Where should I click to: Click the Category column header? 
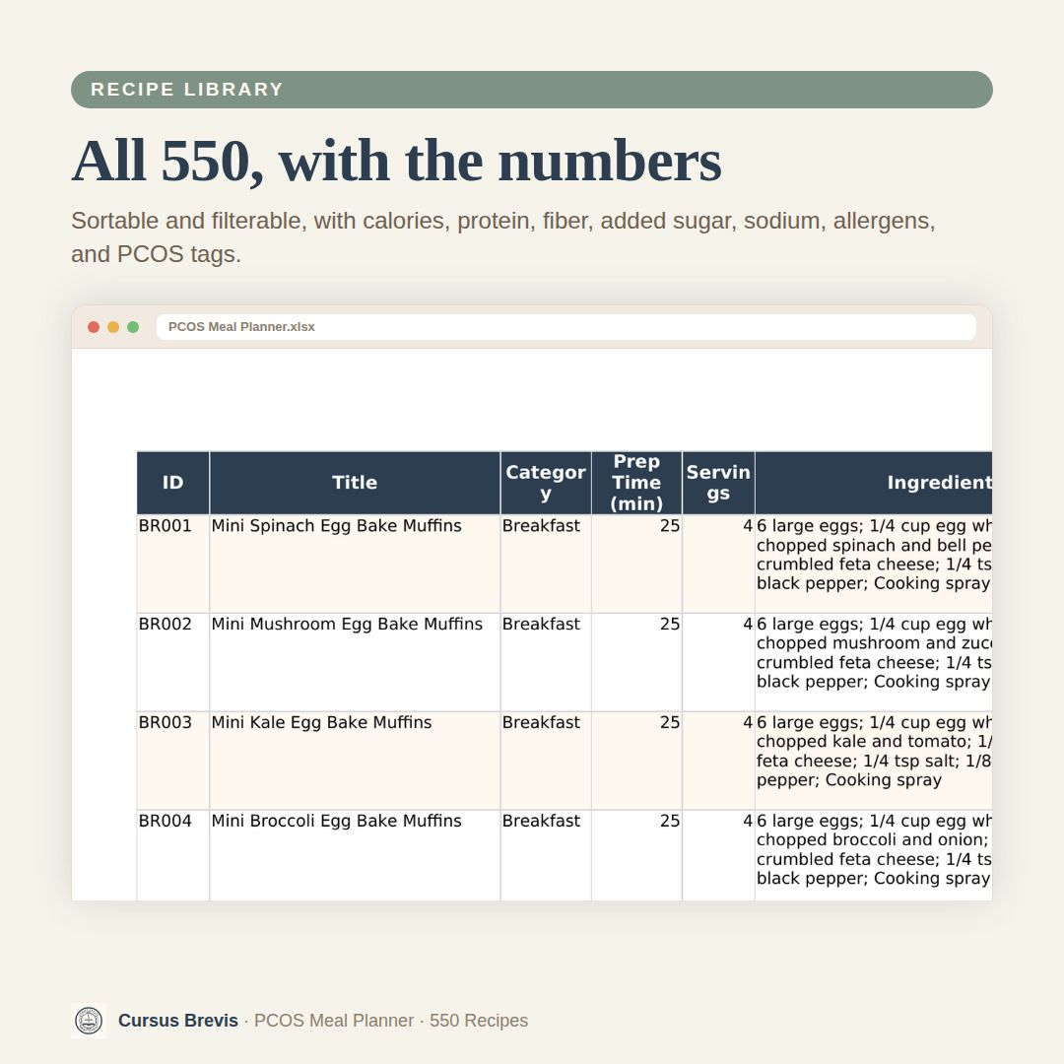546,483
